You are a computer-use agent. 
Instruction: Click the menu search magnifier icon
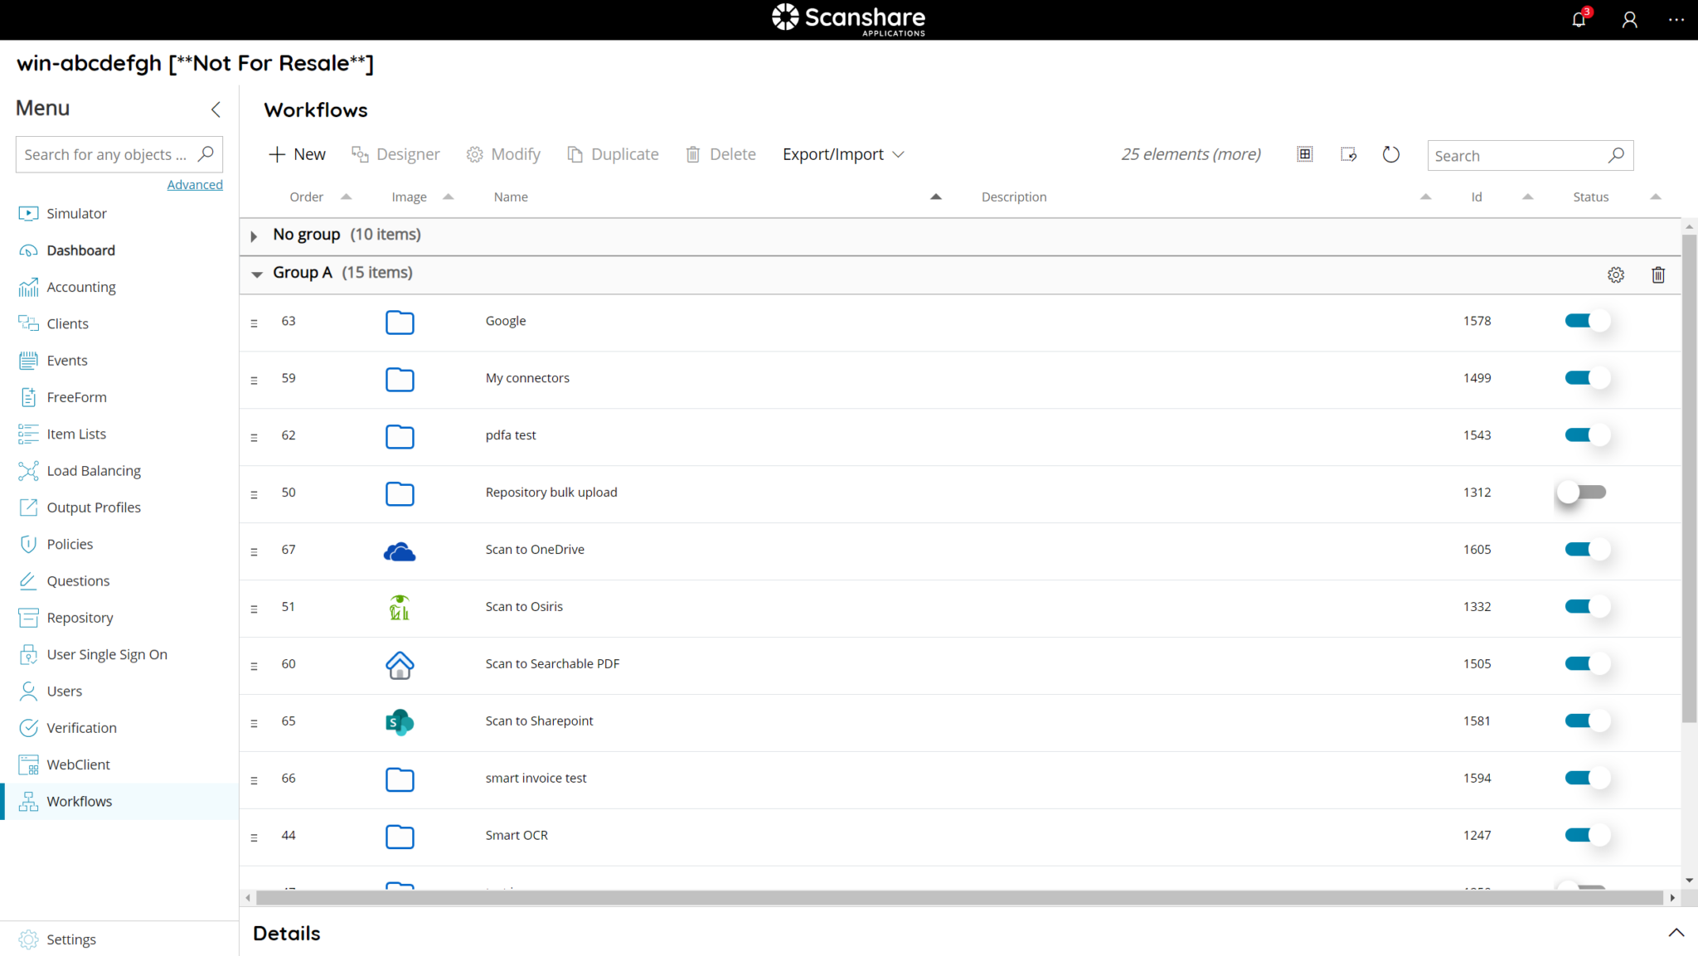(206, 153)
